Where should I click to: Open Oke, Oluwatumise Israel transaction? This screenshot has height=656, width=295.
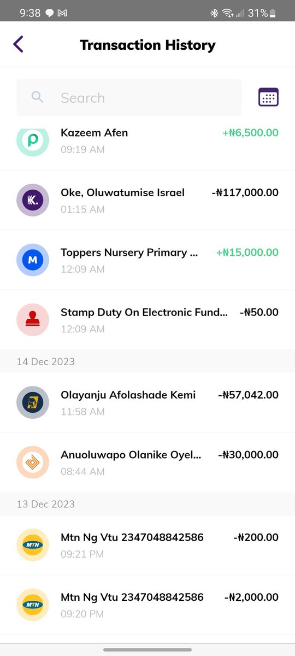tap(147, 200)
